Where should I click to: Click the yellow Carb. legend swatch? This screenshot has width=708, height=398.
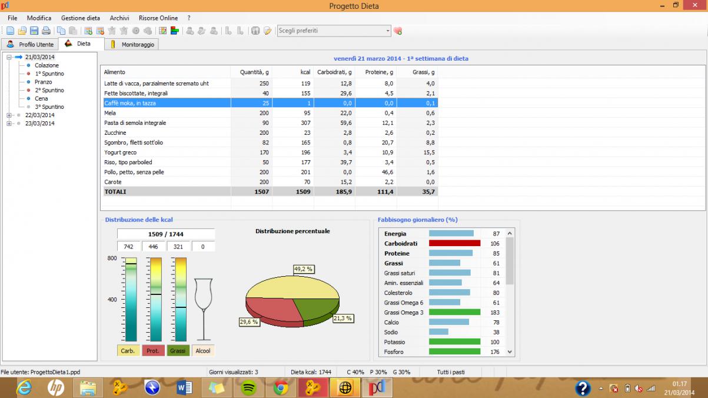[128, 351]
